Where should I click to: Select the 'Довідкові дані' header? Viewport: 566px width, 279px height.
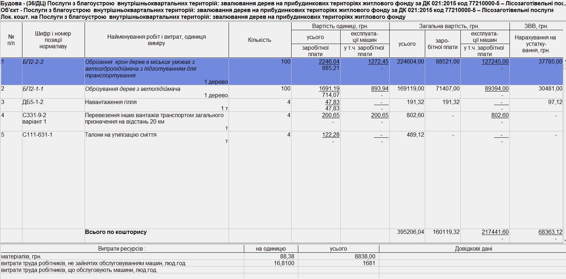[x=474, y=249]
